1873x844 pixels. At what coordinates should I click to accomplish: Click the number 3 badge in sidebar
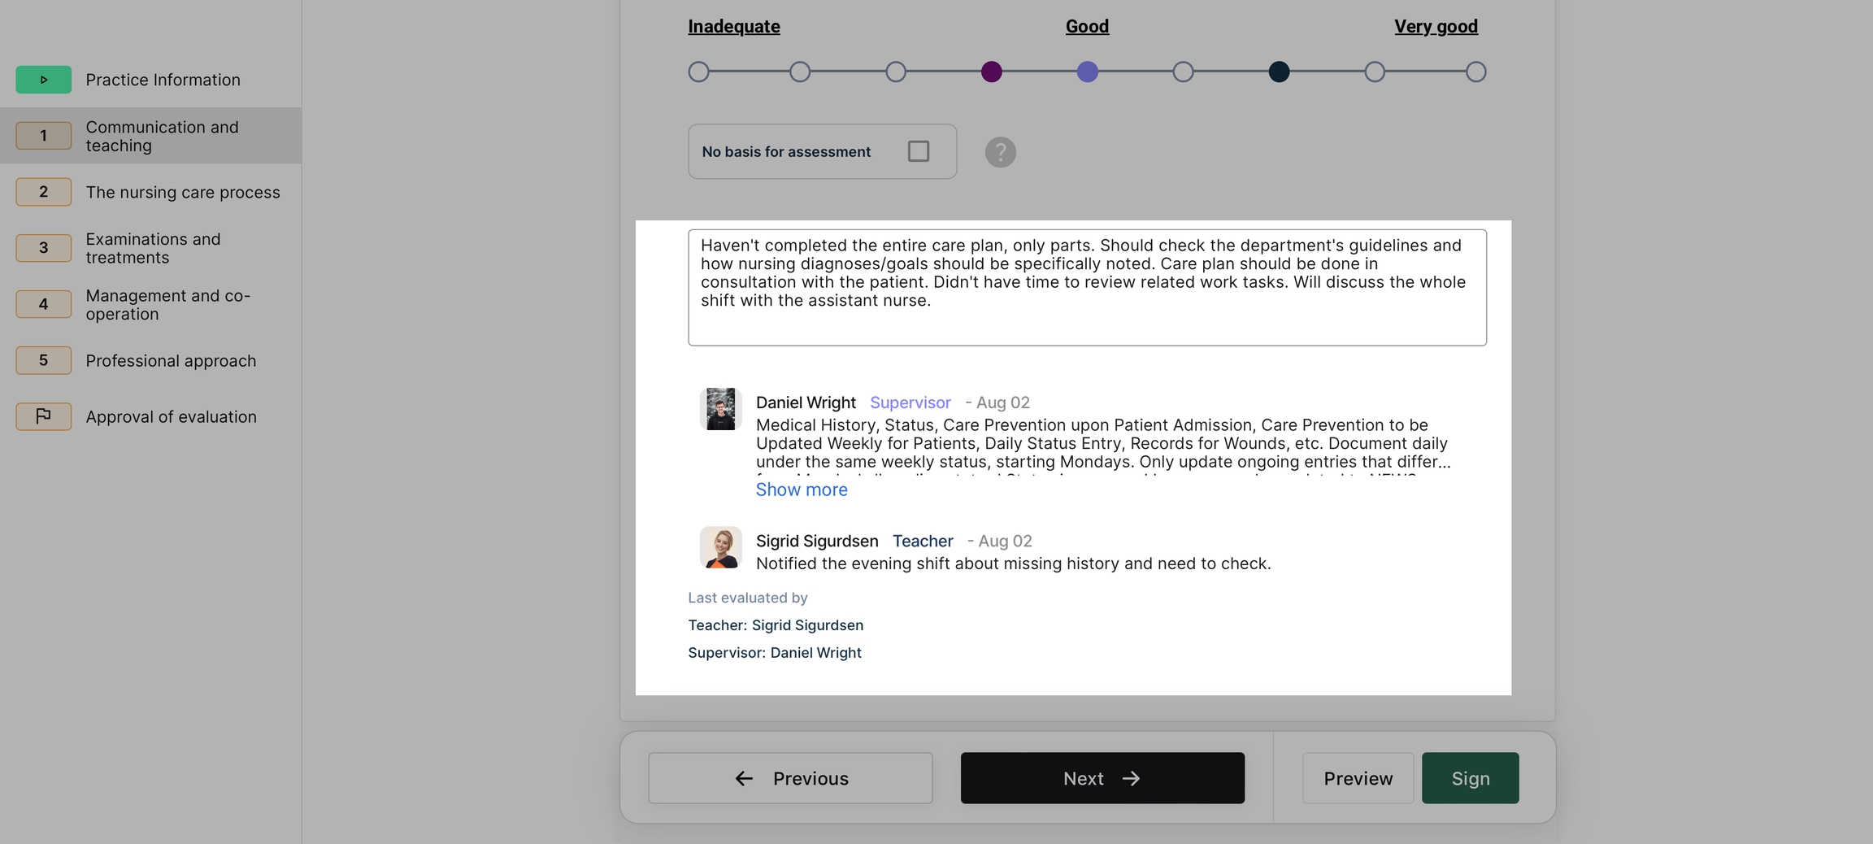click(x=44, y=248)
